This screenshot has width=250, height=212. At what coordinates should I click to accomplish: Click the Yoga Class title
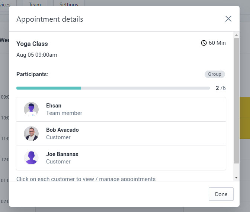32,44
